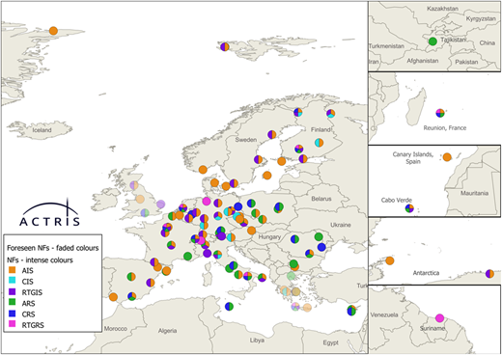Select the faded orange marker on Crete
This screenshot has height=355, width=502.
[x=307, y=308]
